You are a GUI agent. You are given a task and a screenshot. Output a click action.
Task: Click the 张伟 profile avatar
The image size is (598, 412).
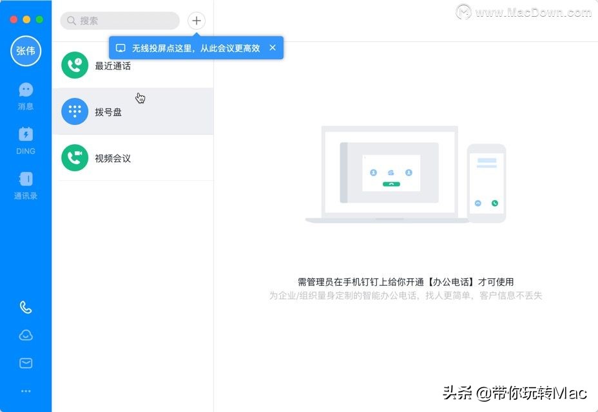[x=26, y=51]
